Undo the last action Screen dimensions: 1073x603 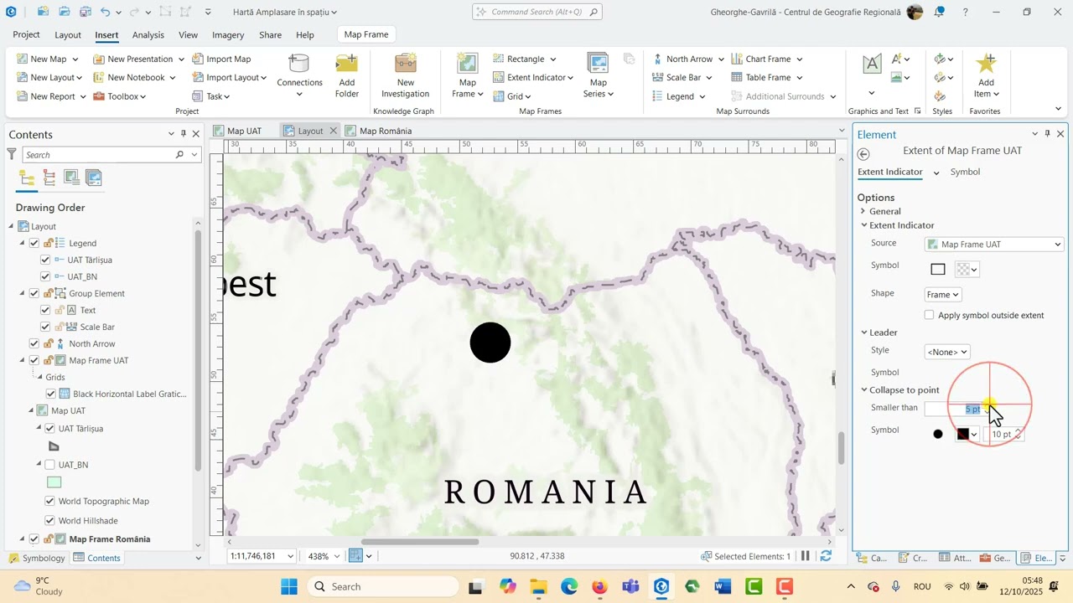point(106,12)
